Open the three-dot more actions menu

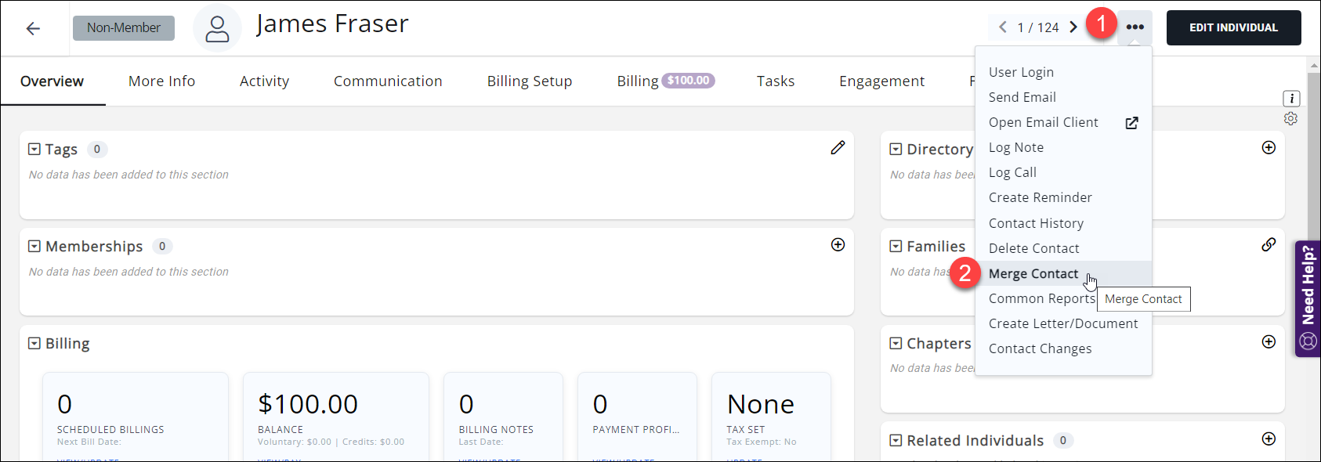(x=1135, y=27)
